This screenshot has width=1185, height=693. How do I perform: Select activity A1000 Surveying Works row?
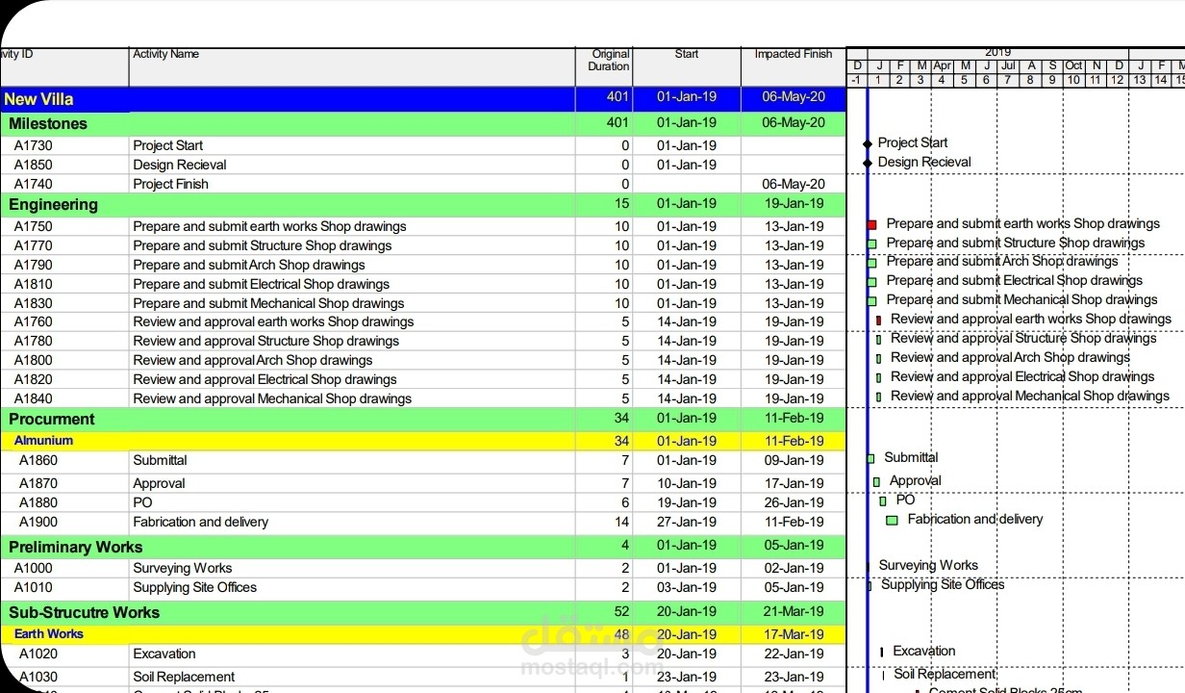[289, 568]
